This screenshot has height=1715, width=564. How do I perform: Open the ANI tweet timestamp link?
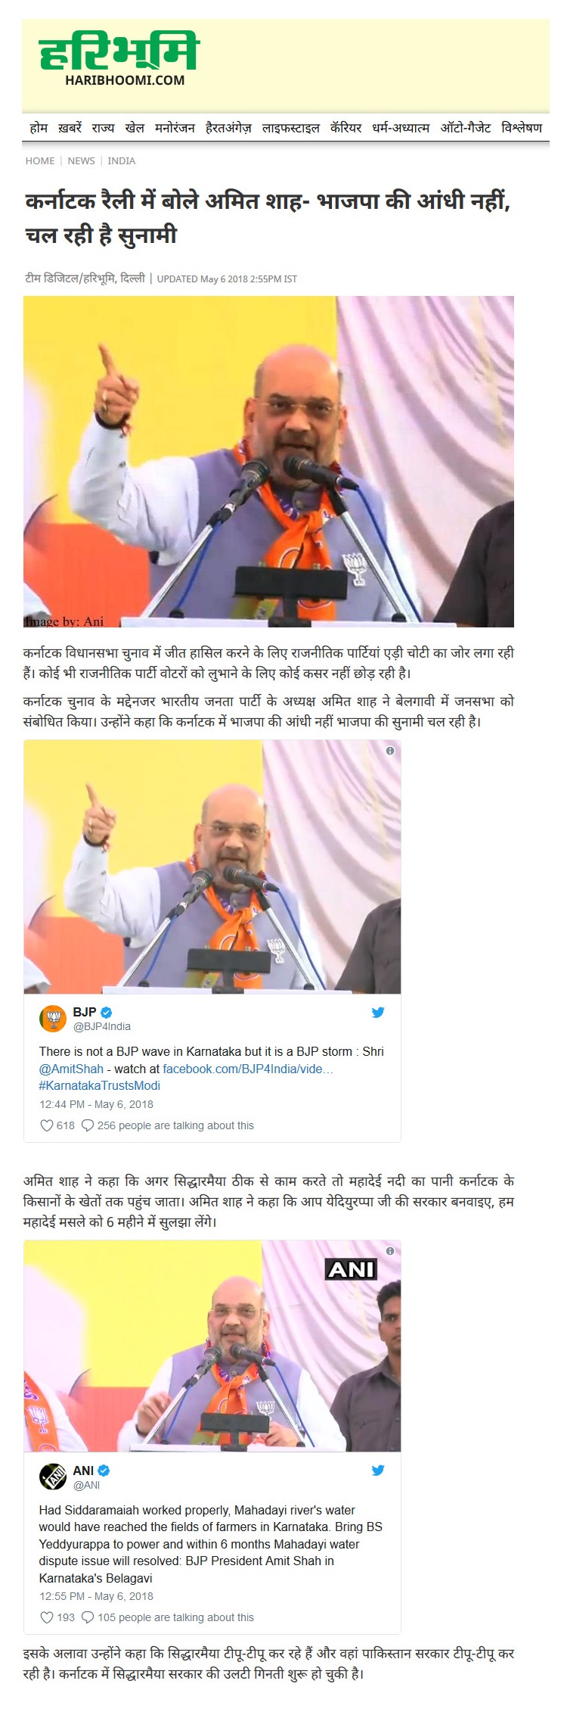coord(96,1596)
